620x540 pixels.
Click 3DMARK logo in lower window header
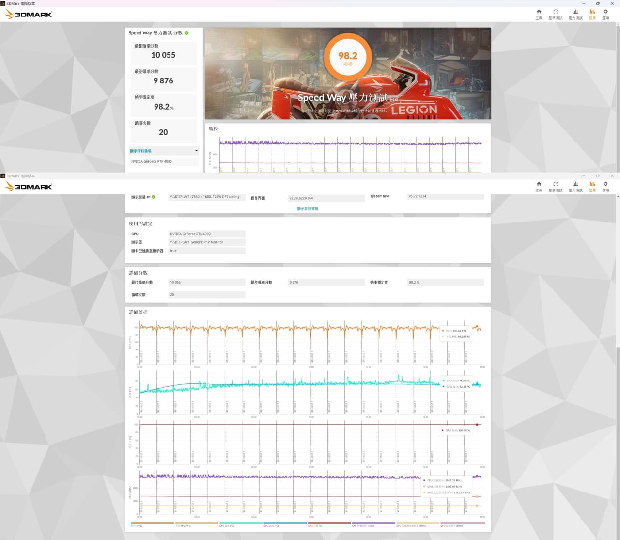(x=29, y=187)
